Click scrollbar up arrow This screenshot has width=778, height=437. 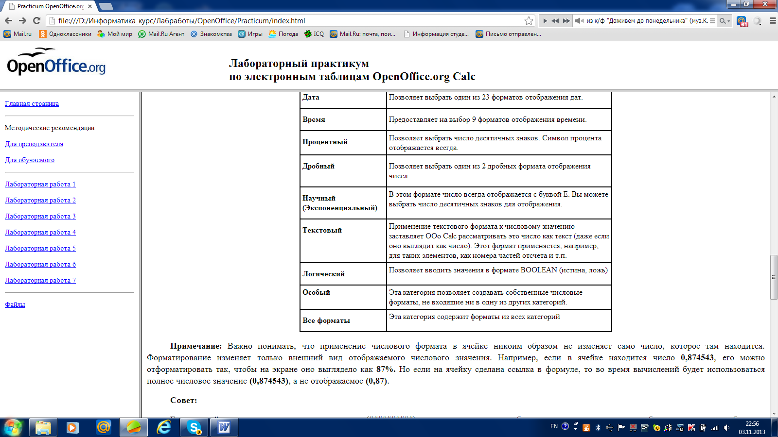click(774, 97)
